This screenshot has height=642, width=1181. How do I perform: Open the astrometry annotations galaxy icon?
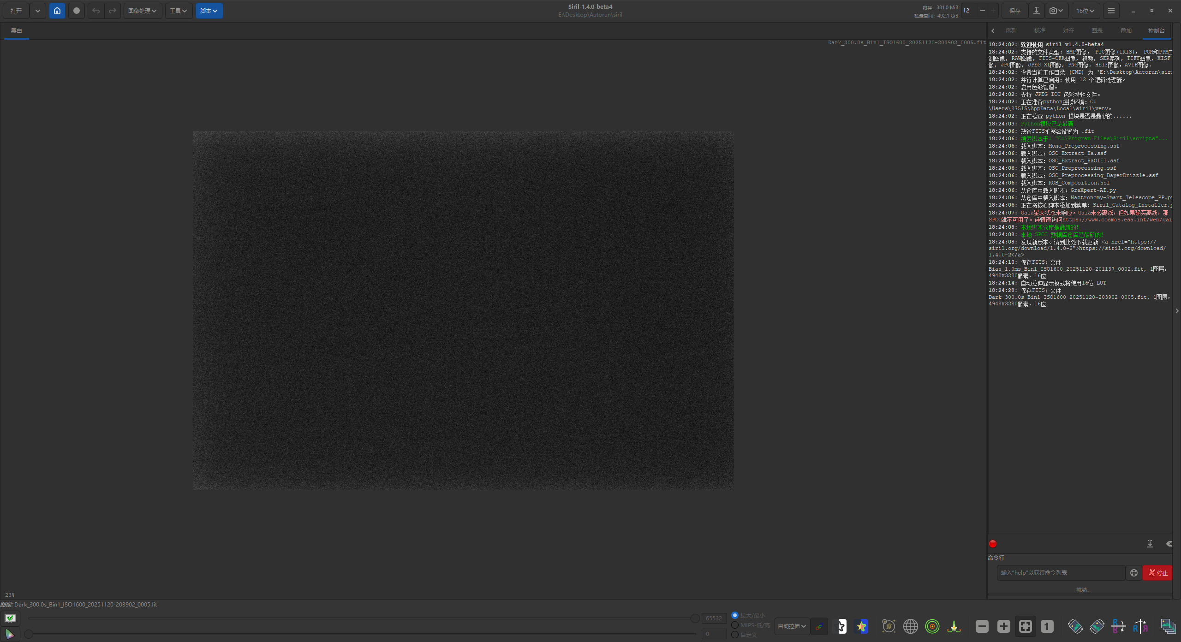click(x=889, y=626)
